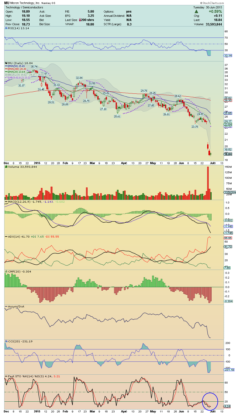
Task: Click the 19.52 Bollinger tag on price axis
Action: 228,149
